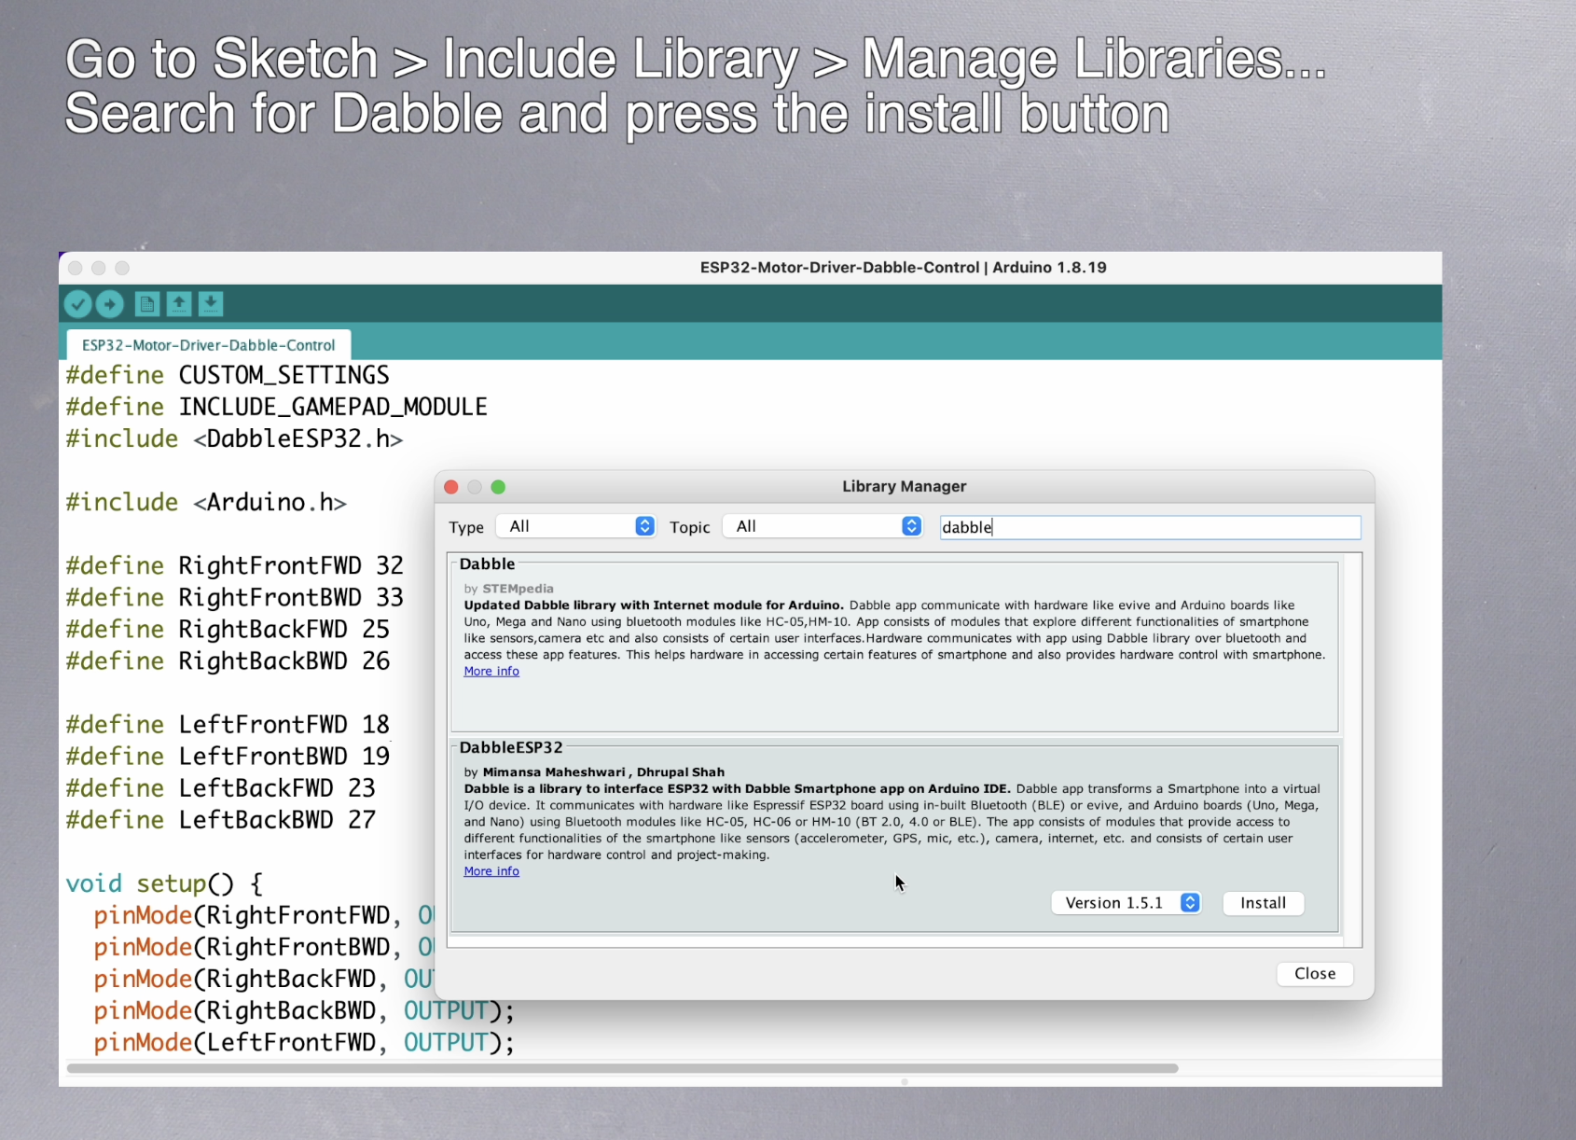Click the red close dot of Library Manager

click(x=451, y=487)
